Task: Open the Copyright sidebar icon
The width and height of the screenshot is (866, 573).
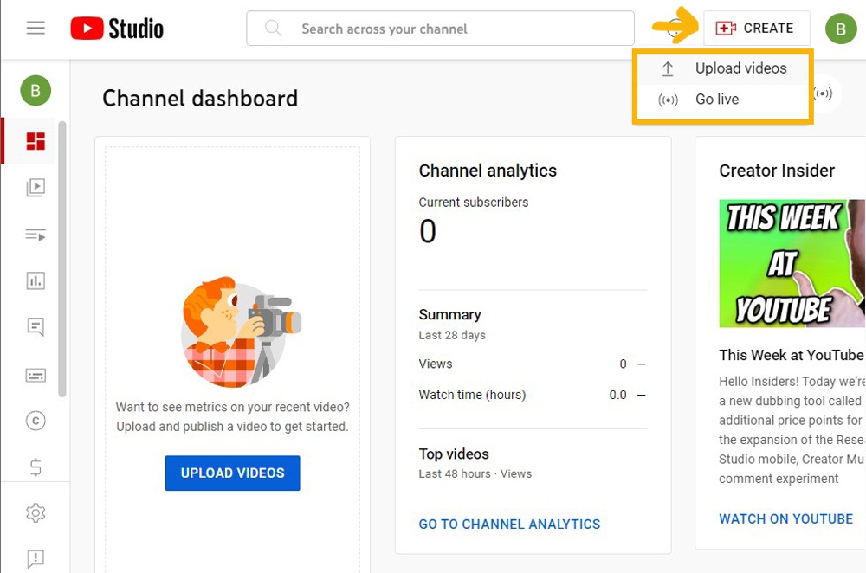Action: click(36, 422)
